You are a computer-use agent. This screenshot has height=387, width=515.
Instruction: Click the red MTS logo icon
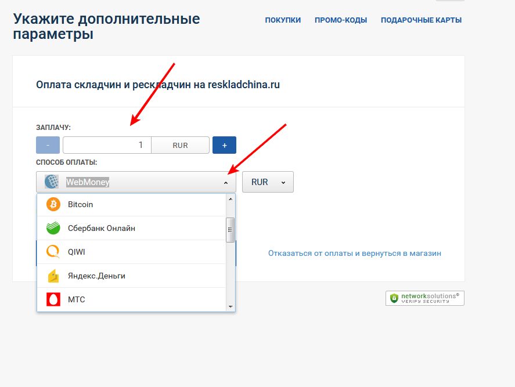(53, 299)
